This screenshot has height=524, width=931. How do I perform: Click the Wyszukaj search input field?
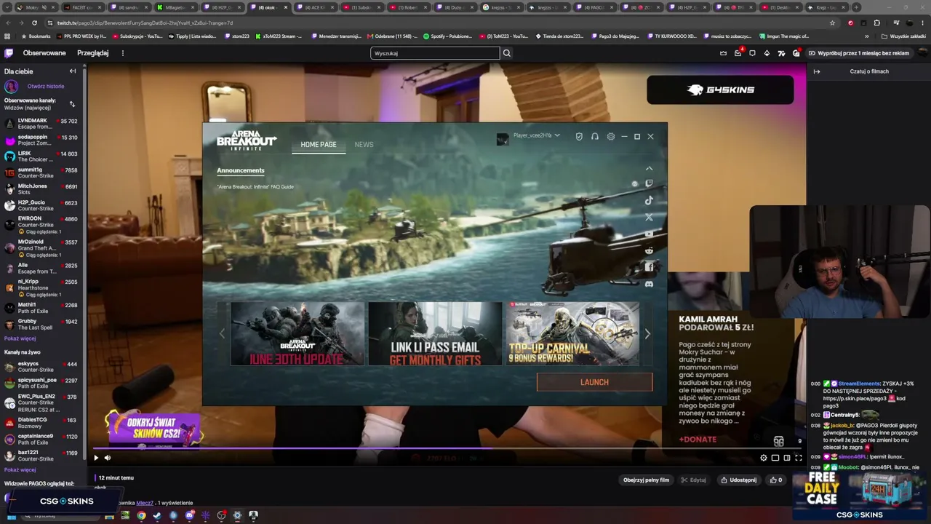[x=435, y=53]
